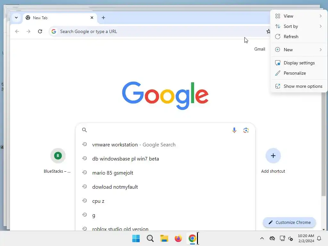Open Display settings from the context menu

point(299,63)
